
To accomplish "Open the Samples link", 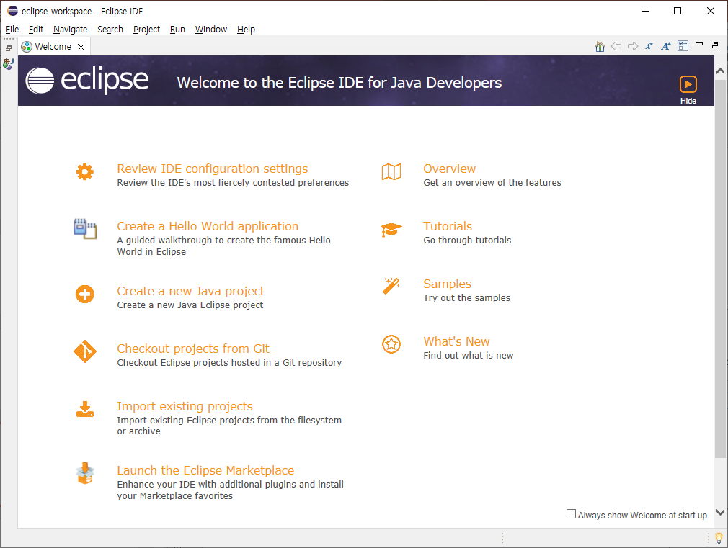I will point(447,284).
